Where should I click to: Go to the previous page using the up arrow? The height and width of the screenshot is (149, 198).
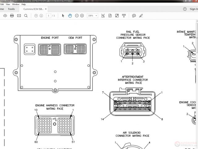coord(36,16)
